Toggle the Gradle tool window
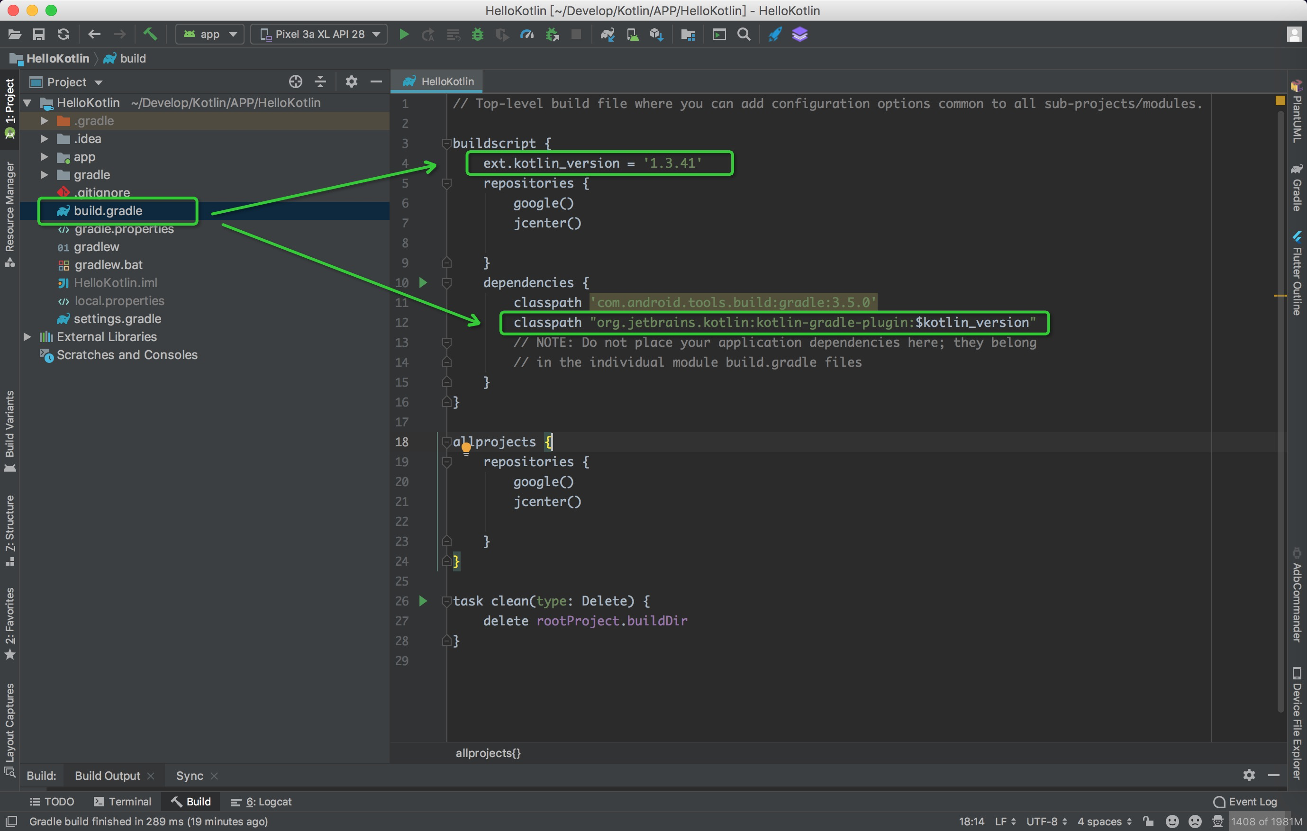 (x=1296, y=188)
